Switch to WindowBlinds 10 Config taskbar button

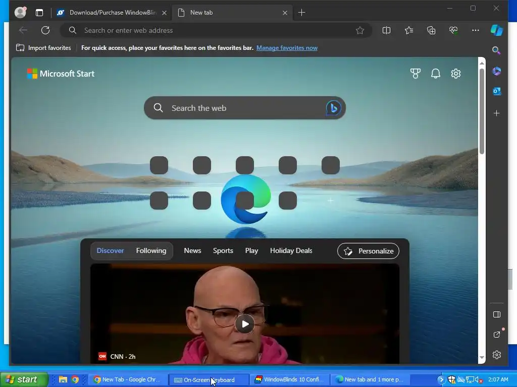[x=289, y=379]
